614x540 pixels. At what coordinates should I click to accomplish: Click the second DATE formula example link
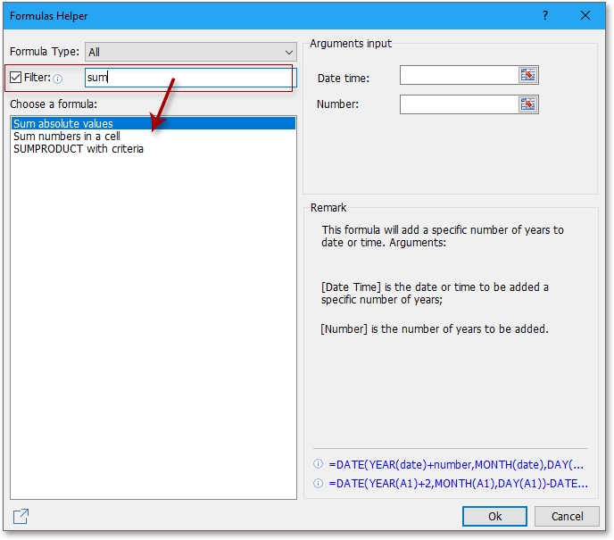[x=458, y=484]
